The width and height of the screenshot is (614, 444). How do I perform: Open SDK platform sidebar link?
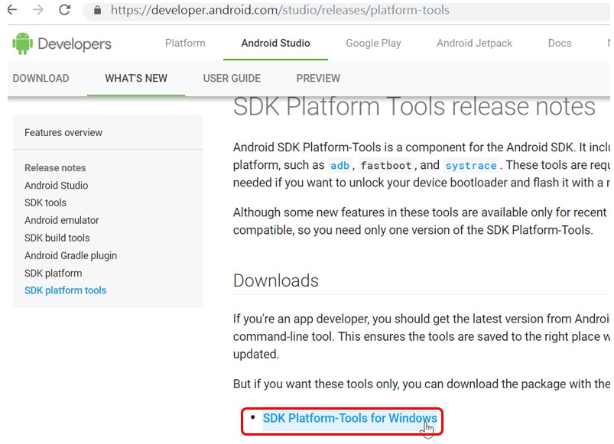(54, 273)
